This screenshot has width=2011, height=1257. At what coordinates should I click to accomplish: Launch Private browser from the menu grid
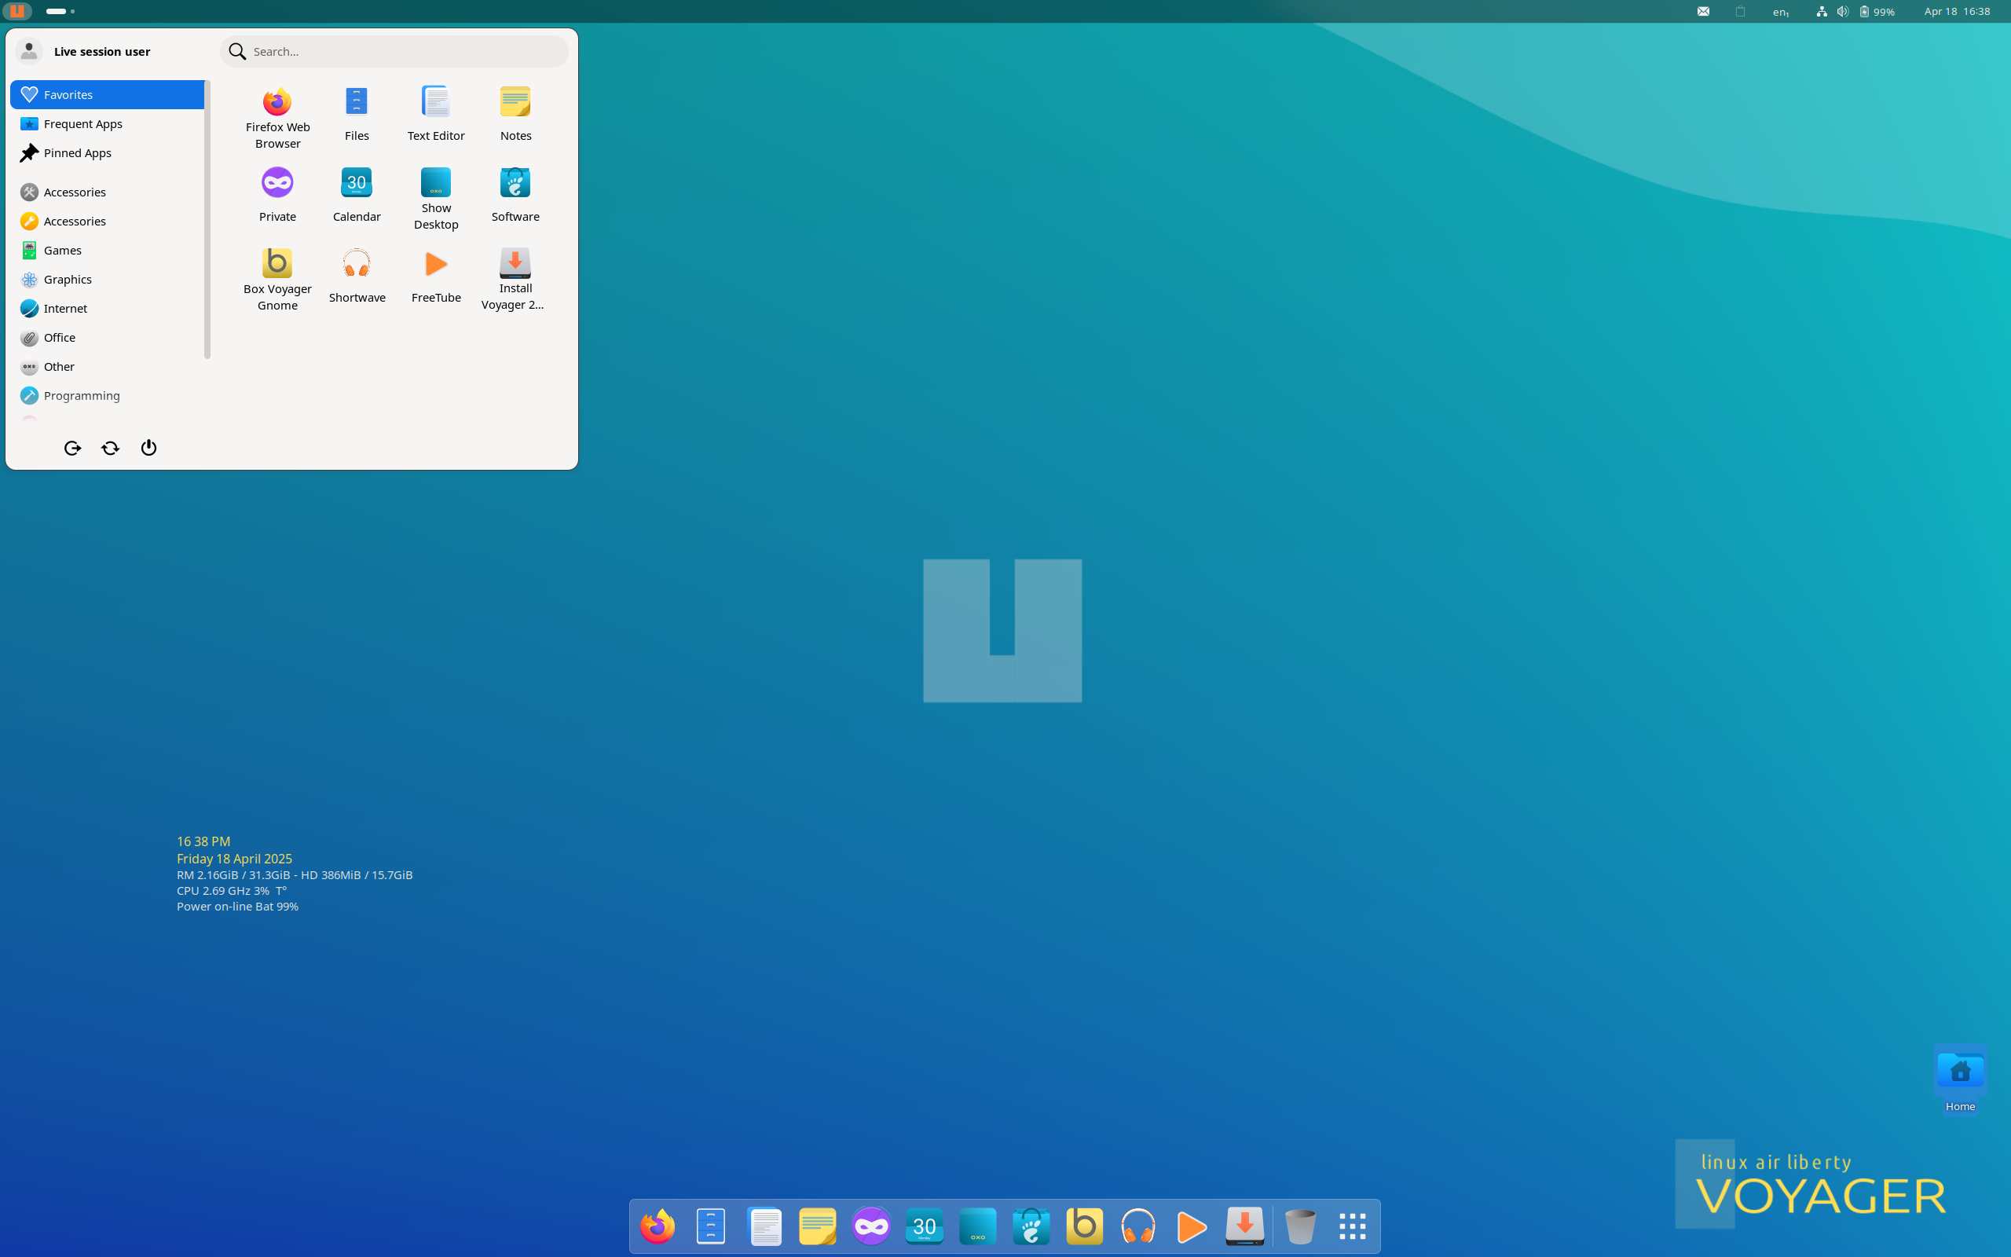coord(277,195)
